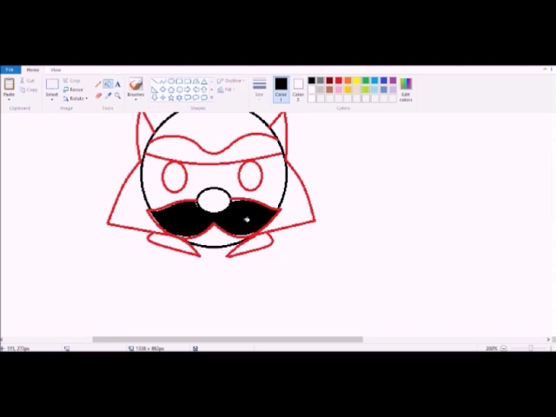The width and height of the screenshot is (556, 417).
Task: Click the Edit colors button
Action: [x=406, y=88]
